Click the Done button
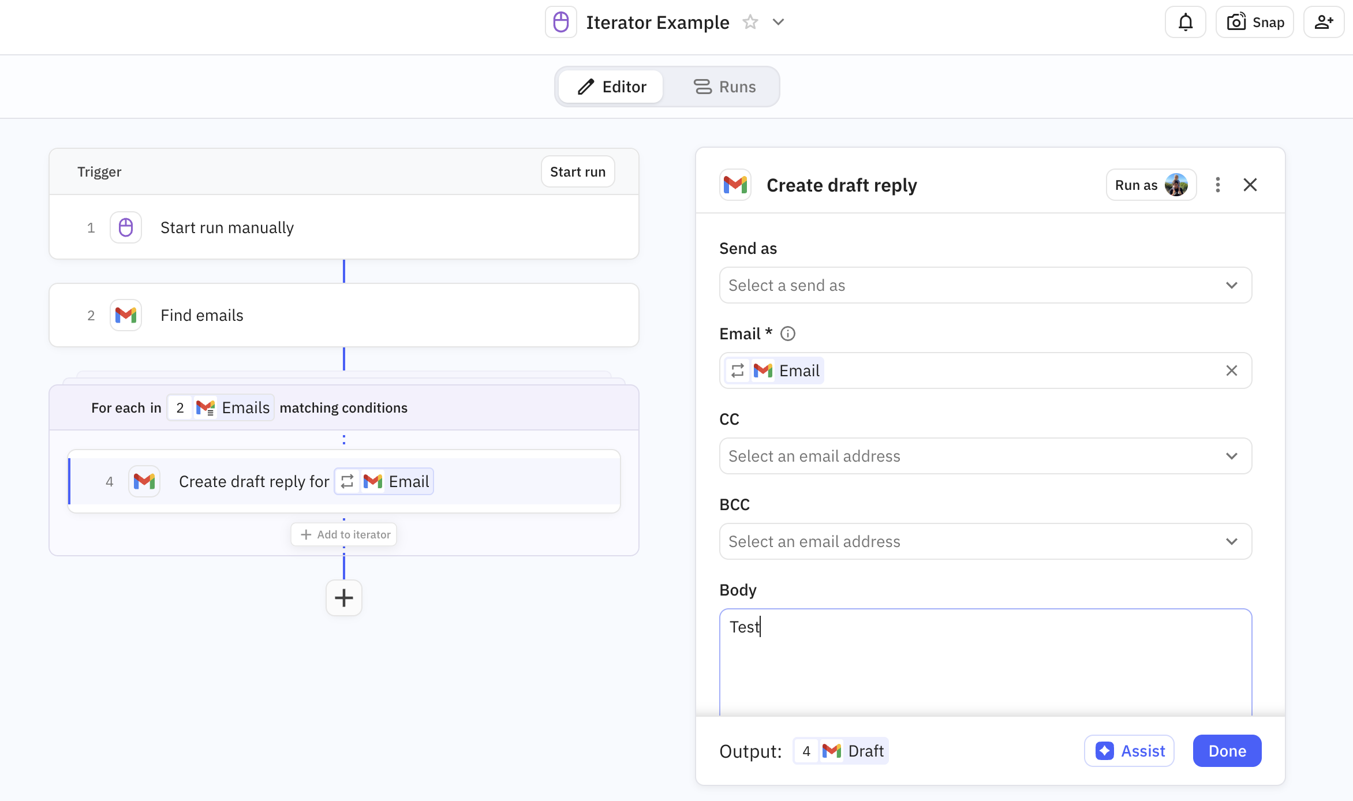Image resolution: width=1353 pixels, height=801 pixels. pos(1227,751)
